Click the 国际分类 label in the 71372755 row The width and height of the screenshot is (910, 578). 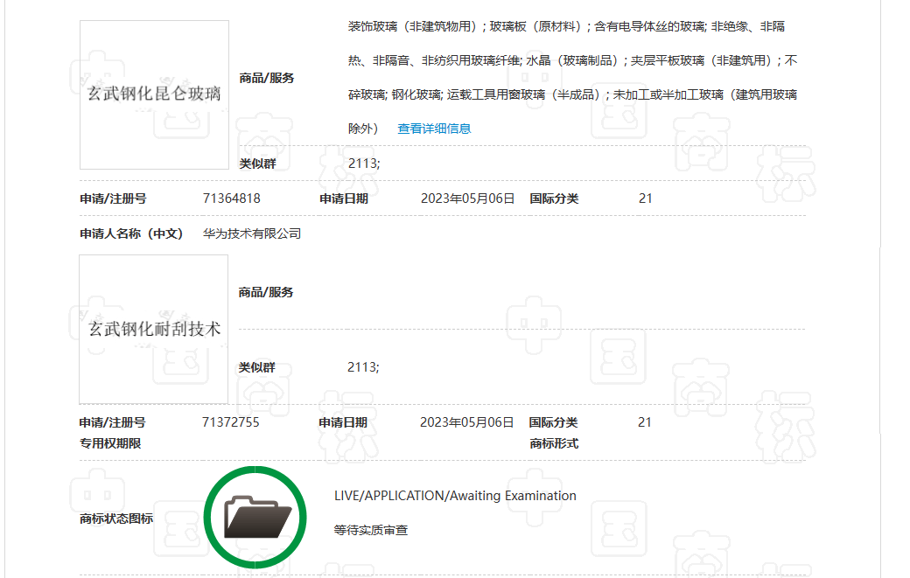(554, 422)
